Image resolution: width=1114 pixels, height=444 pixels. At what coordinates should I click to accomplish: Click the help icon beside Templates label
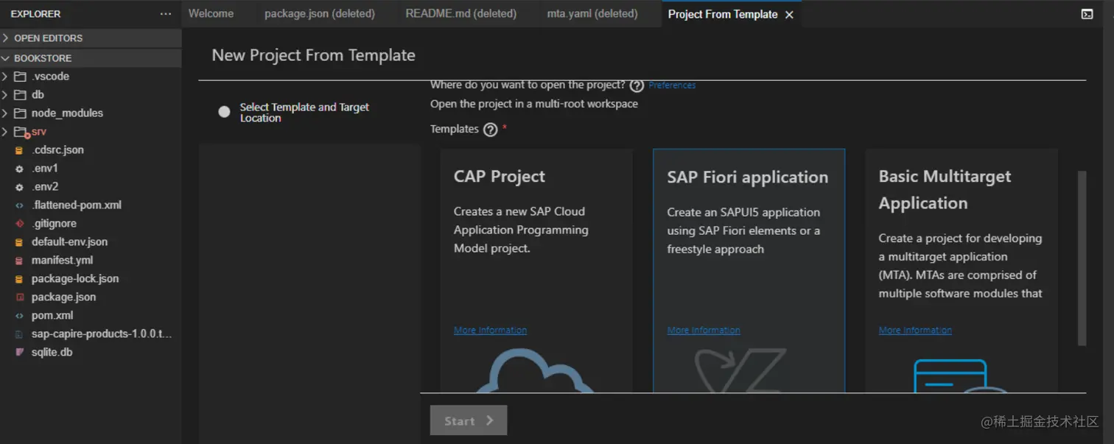pos(490,130)
